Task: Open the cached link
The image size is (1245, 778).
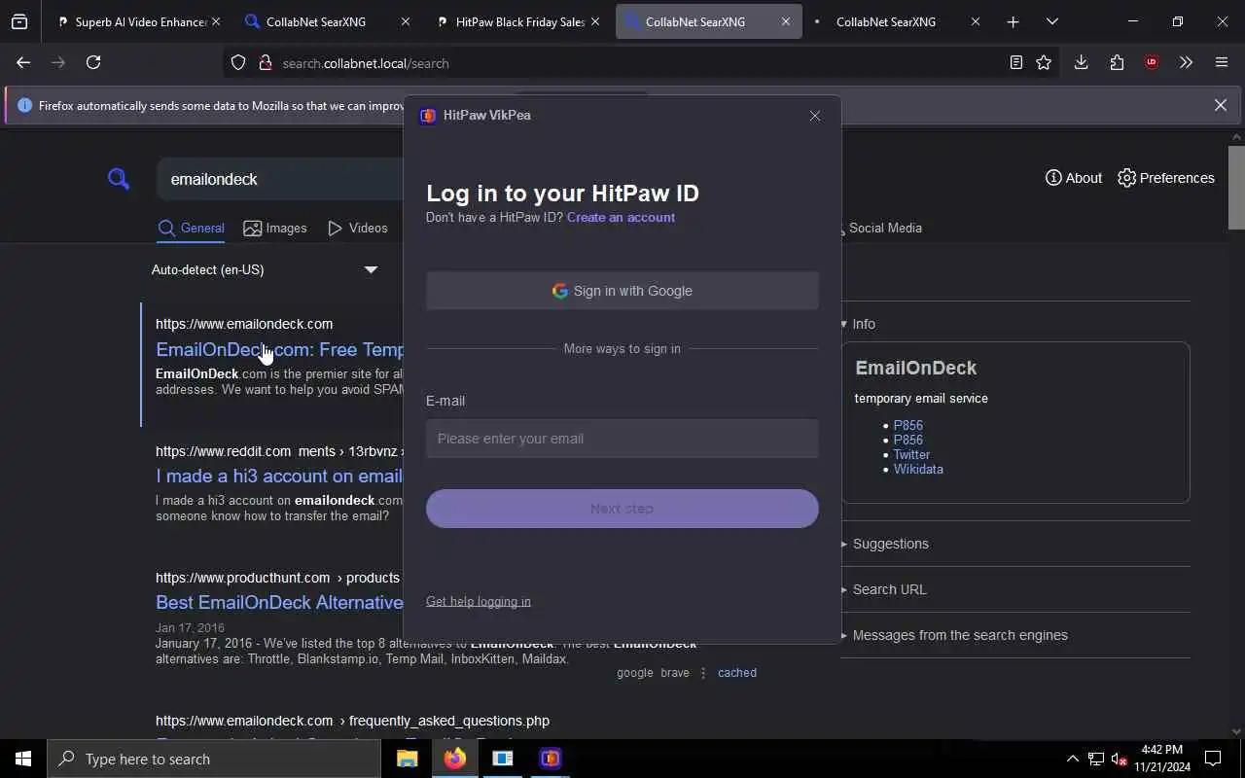Action: (x=736, y=673)
